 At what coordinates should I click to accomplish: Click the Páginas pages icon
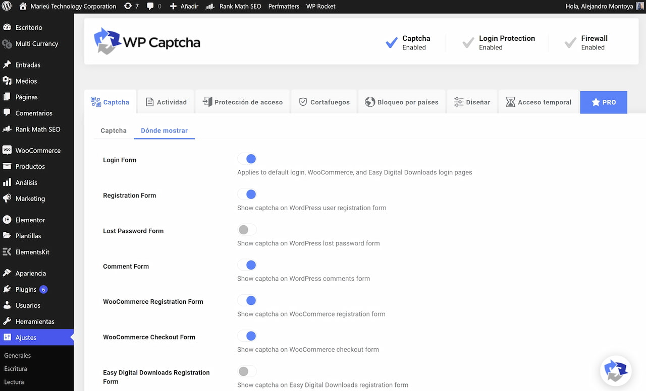click(7, 97)
